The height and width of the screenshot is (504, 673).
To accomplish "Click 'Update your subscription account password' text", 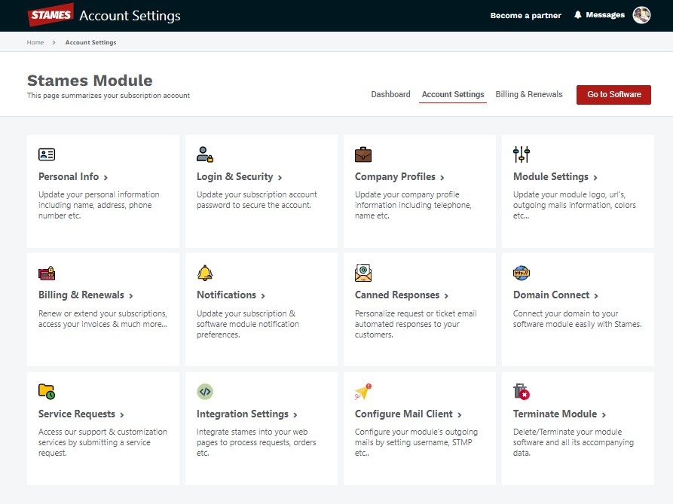I will click(257, 200).
